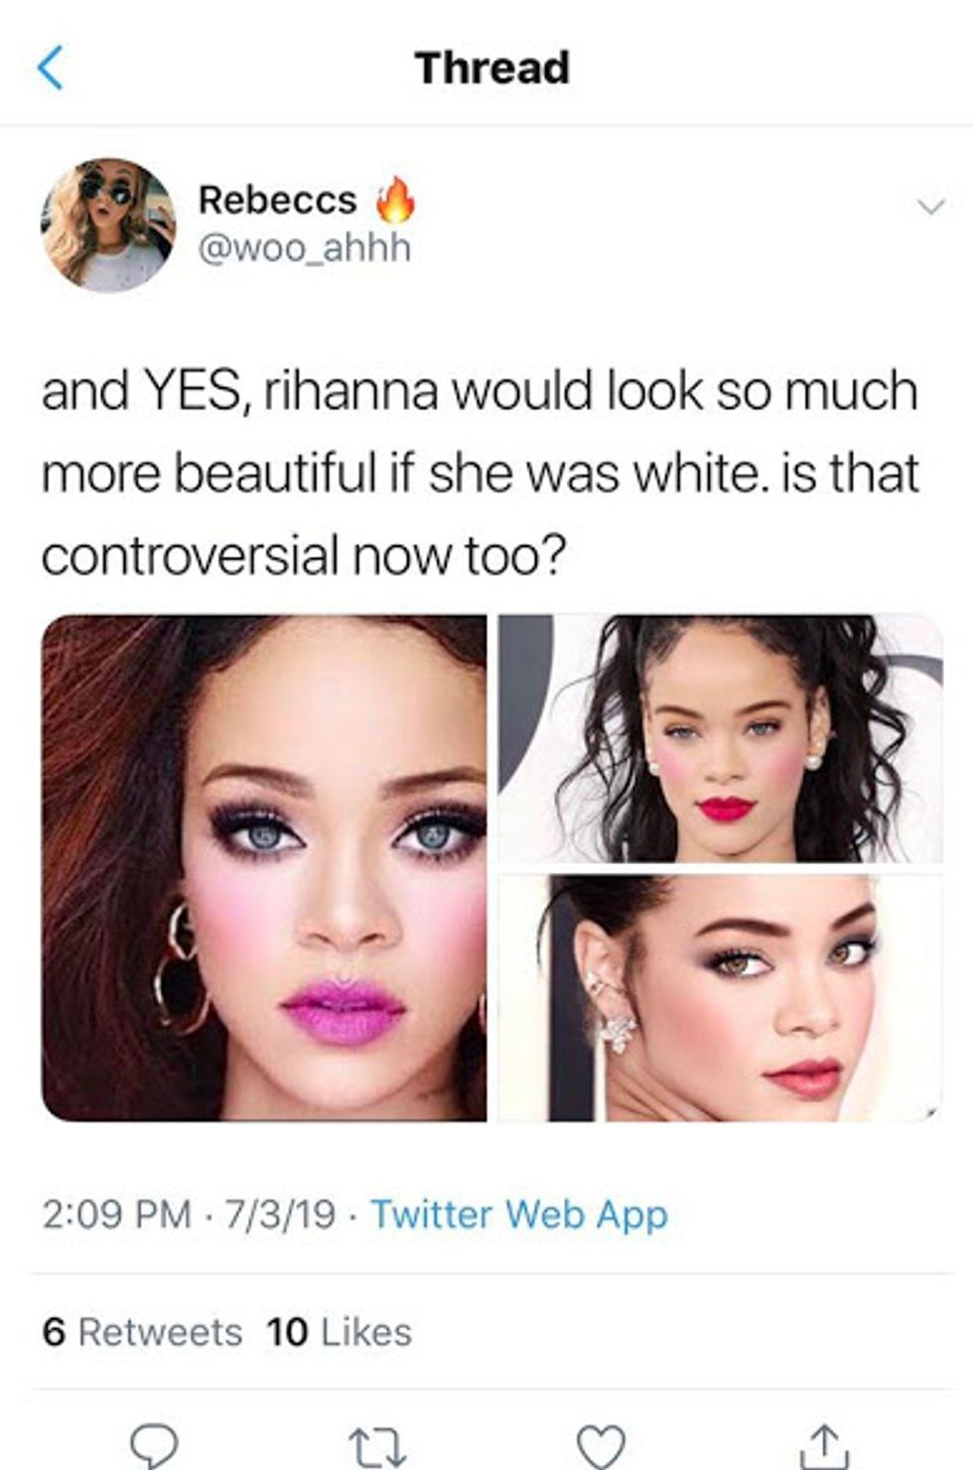
Task: Open the bottom-right tweet photo
Action: pos(721,998)
